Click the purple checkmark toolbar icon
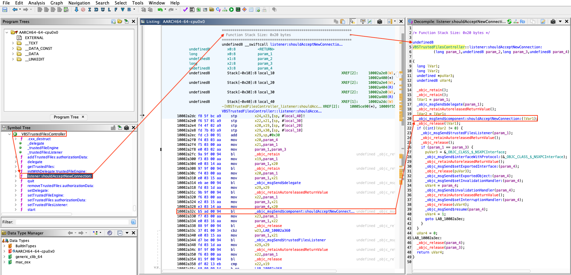571x275 pixels. [x=185, y=10]
